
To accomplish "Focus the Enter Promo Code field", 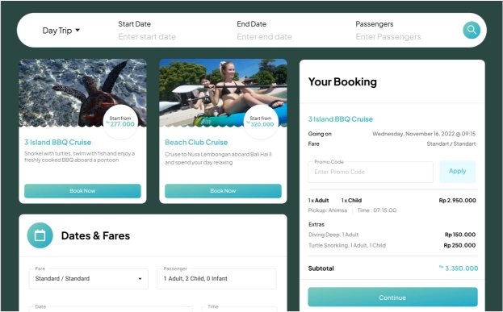I will [x=371, y=172].
